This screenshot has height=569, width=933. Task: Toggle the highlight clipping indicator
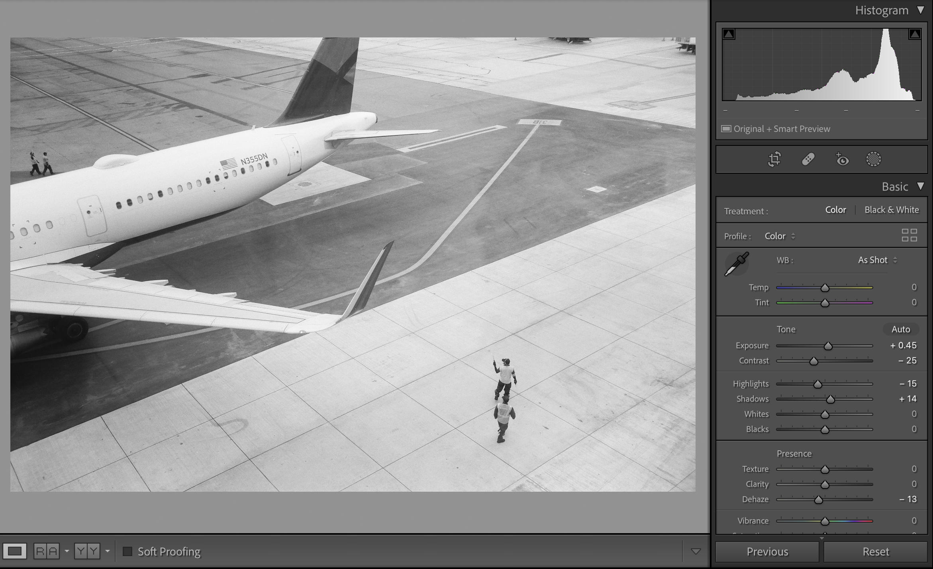click(x=915, y=34)
